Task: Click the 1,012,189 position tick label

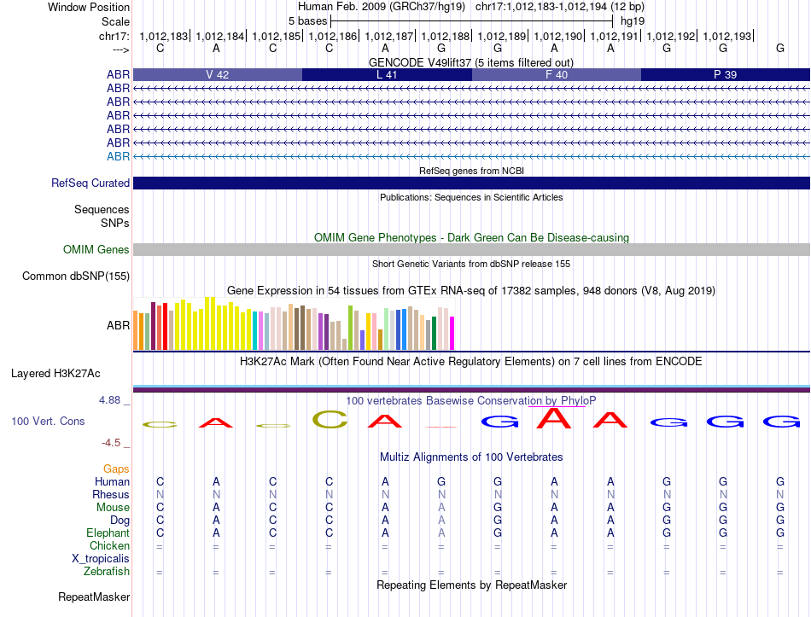Action: pyautogui.click(x=502, y=36)
